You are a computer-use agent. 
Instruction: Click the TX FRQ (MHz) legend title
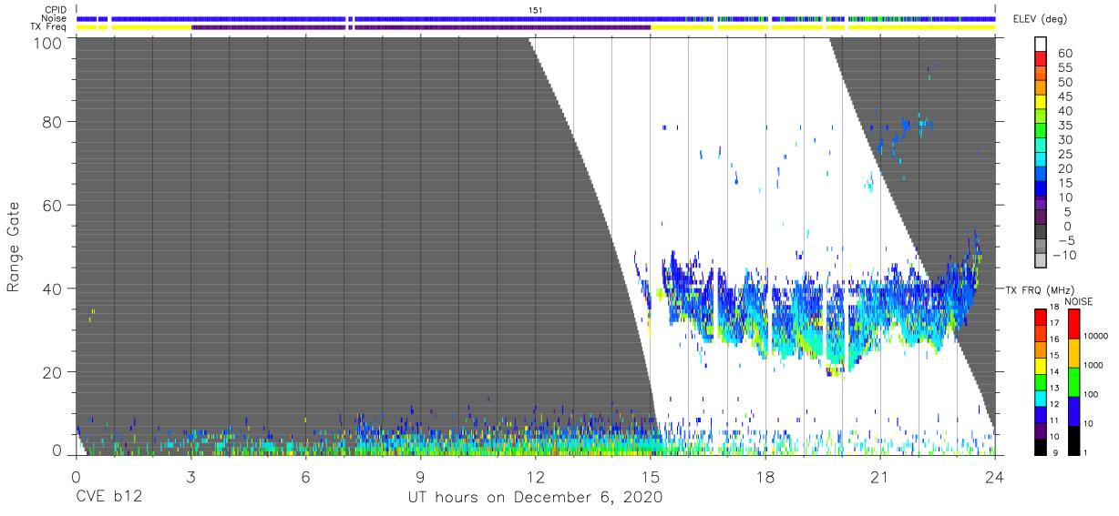(x=1041, y=289)
